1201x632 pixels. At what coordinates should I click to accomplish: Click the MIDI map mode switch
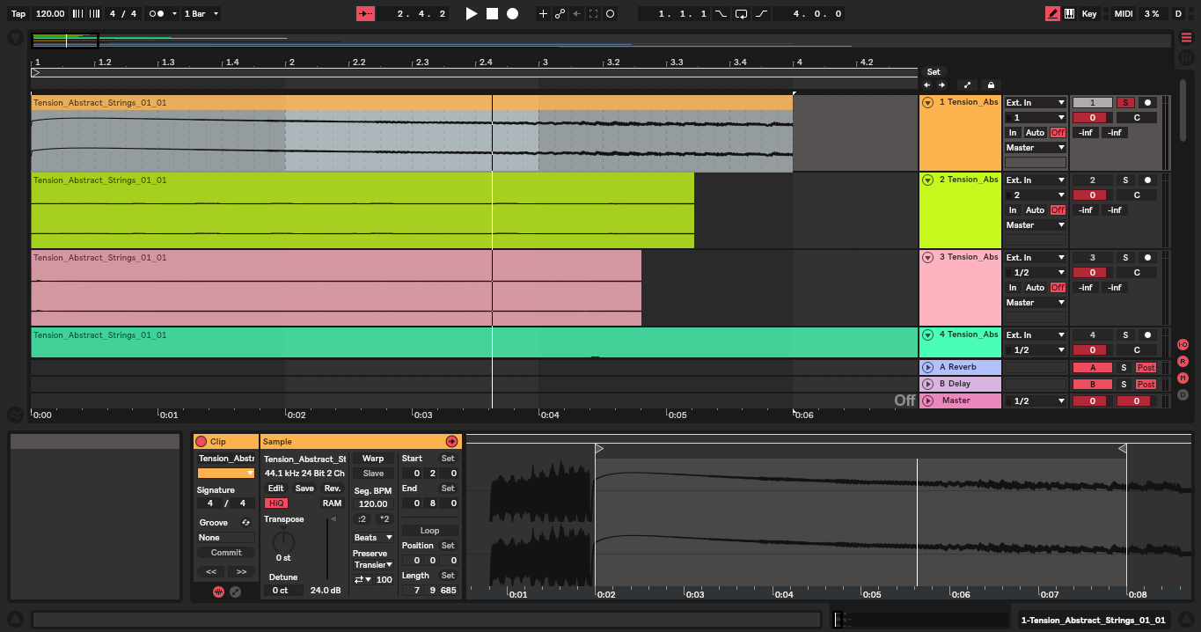pyautogui.click(x=1124, y=14)
